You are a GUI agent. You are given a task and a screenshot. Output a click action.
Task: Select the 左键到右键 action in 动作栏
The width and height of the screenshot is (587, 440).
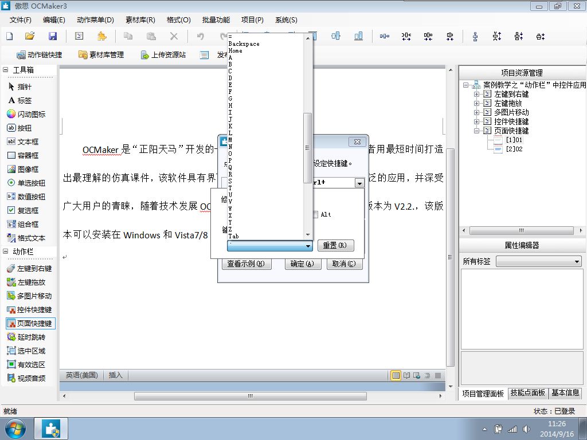(x=29, y=268)
